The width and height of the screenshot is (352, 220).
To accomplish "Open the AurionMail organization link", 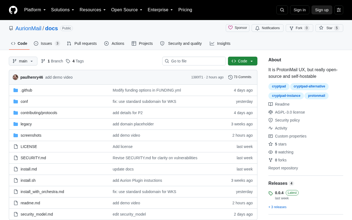I will point(28,28).
